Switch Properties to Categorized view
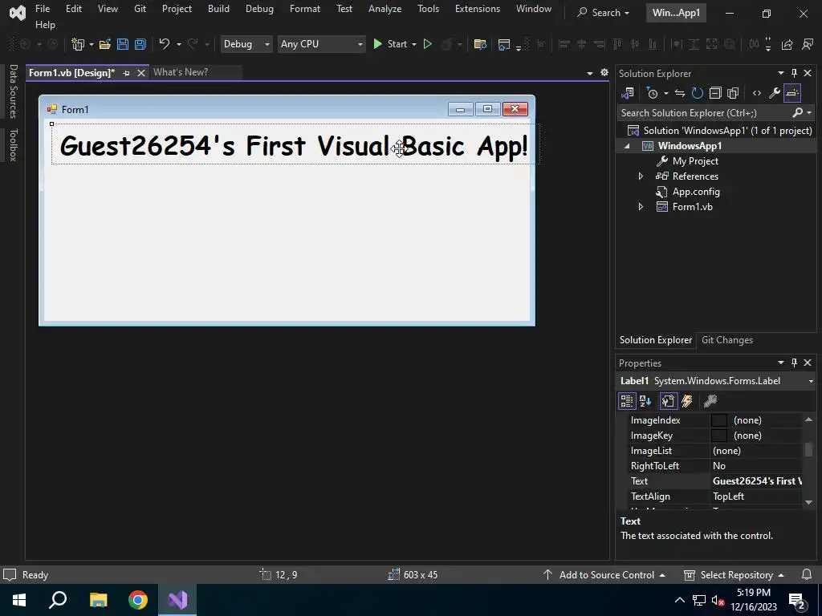 tap(627, 401)
